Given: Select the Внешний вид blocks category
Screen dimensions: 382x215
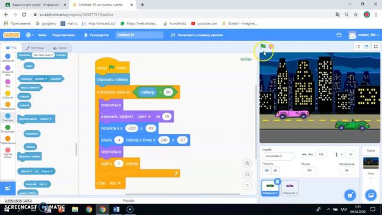Looking at the screenshot, I should coord(8,70).
